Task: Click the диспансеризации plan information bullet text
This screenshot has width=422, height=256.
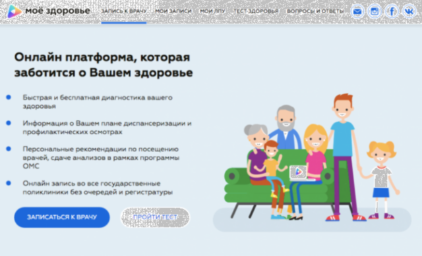Action: [107, 127]
